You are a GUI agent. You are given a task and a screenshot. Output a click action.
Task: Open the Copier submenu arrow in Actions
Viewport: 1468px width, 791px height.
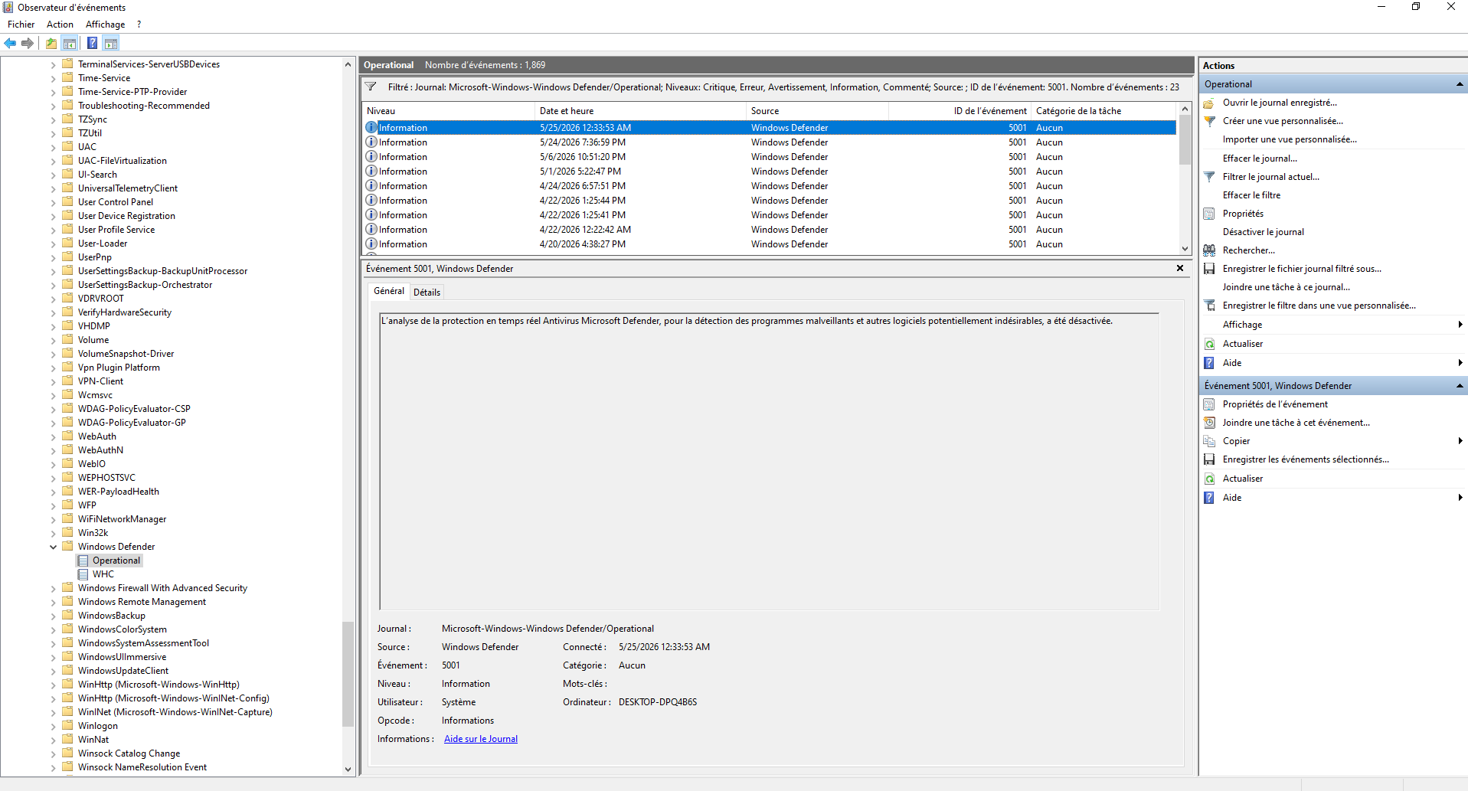coord(1460,441)
